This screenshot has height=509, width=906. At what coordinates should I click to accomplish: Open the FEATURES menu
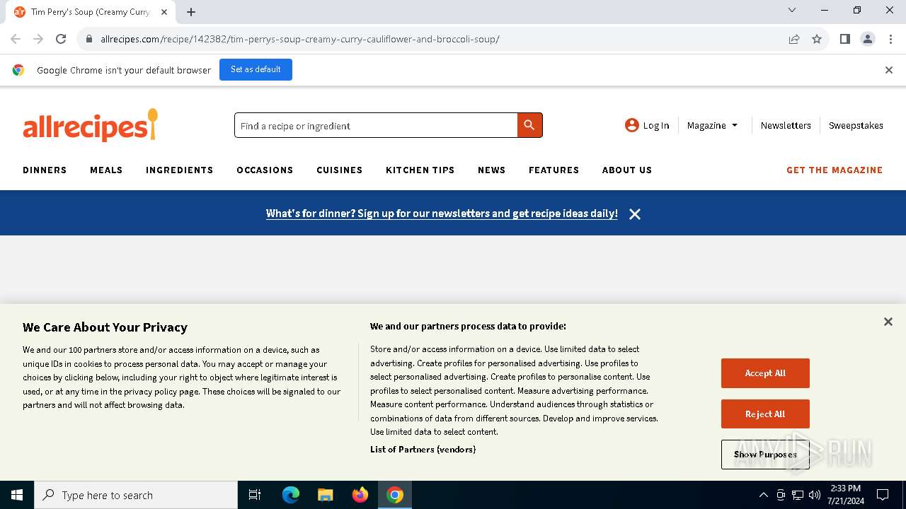(554, 170)
